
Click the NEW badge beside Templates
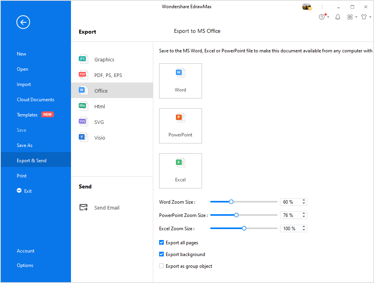click(x=48, y=115)
